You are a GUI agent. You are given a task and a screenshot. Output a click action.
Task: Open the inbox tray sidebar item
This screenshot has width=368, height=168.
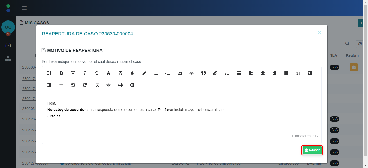tap(8, 45)
